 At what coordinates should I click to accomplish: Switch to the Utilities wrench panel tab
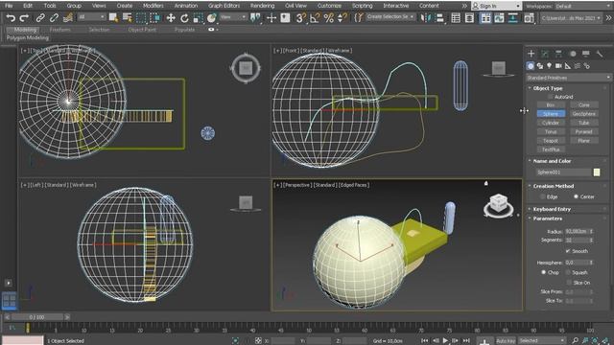point(600,54)
